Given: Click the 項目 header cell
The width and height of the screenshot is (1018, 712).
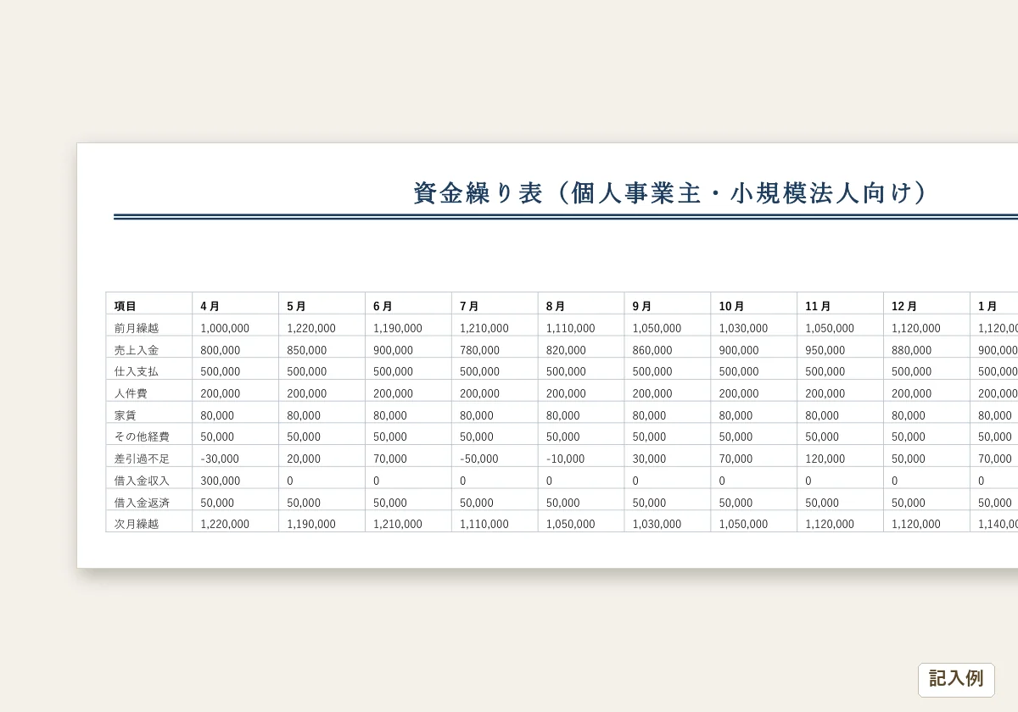Looking at the screenshot, I should click(149, 304).
